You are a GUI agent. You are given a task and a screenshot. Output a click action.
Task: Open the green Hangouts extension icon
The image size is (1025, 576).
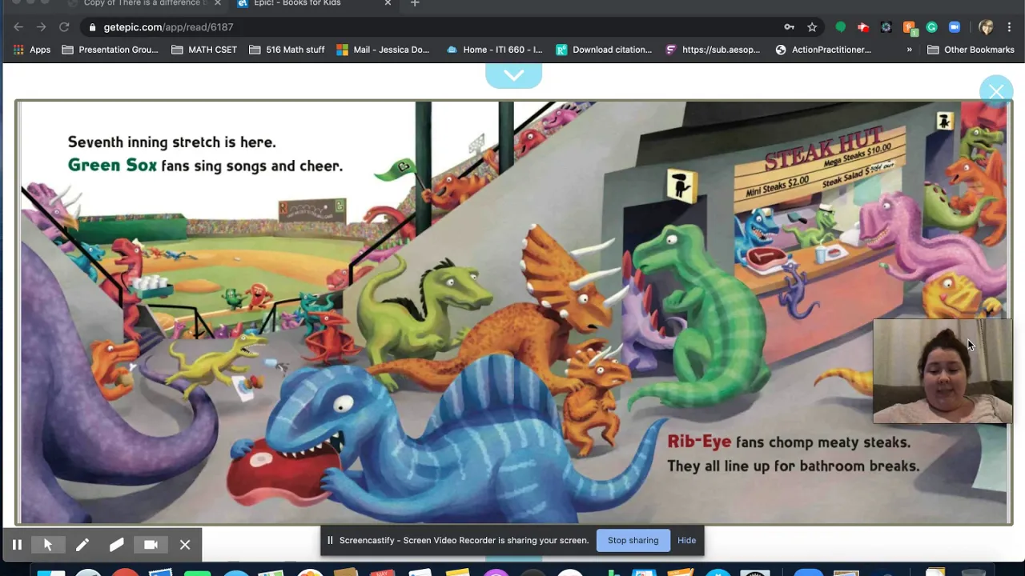(x=840, y=27)
